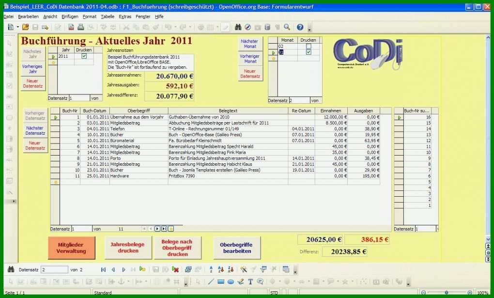Open the Datei menu

[x=9, y=16]
